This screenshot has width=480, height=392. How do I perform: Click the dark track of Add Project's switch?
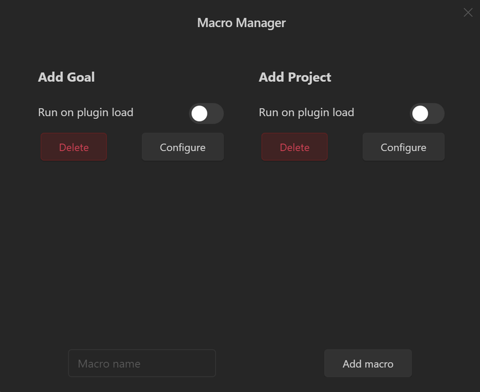click(437, 114)
